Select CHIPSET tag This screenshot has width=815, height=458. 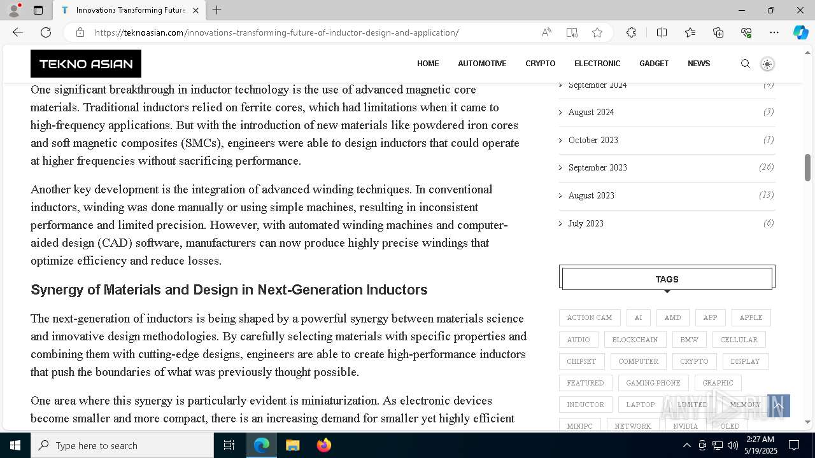click(x=581, y=361)
